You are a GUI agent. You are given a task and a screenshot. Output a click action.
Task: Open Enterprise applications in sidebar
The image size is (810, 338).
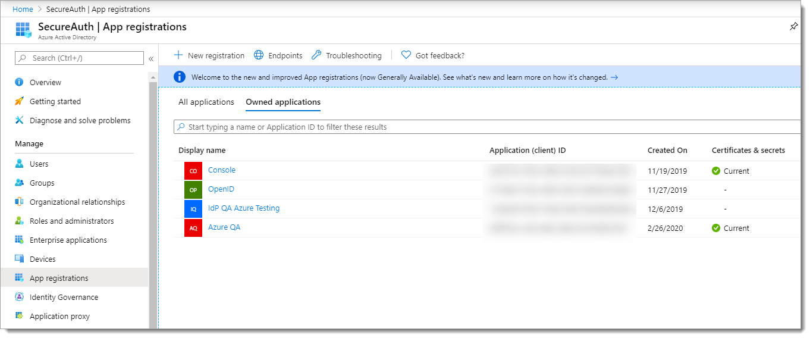[68, 240]
